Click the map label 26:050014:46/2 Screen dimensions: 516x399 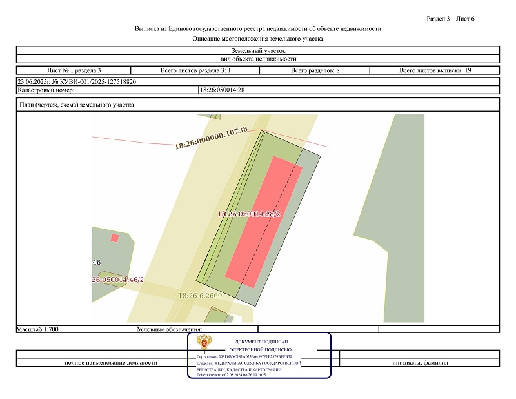pyautogui.click(x=118, y=280)
